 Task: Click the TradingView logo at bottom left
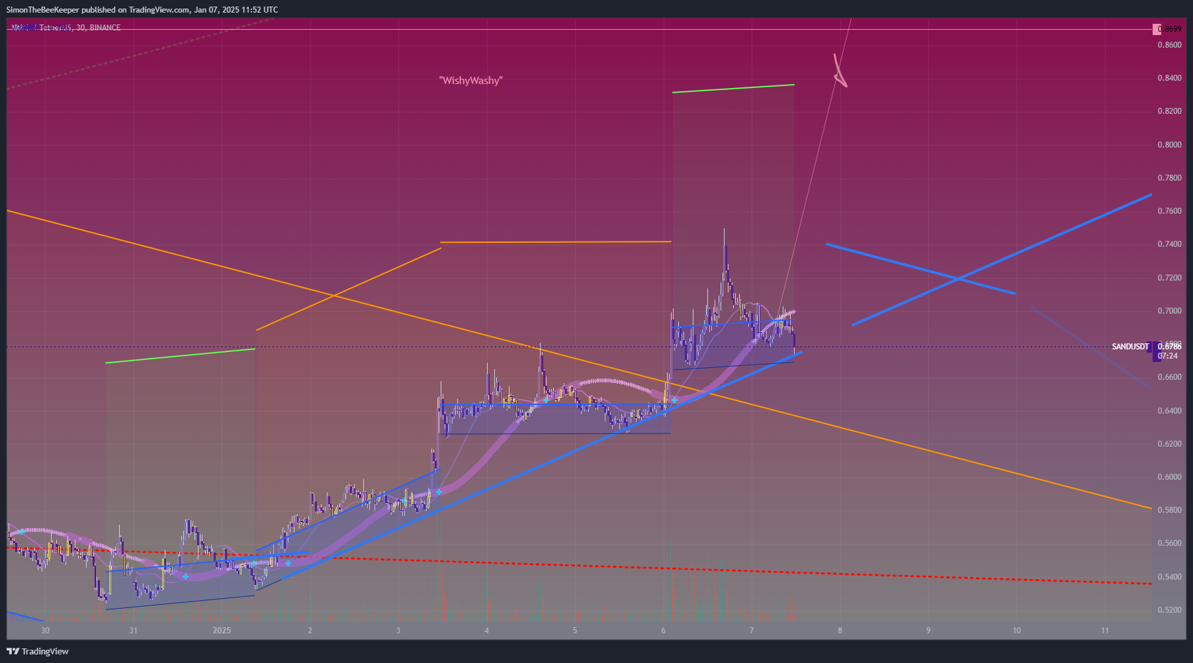[38, 651]
